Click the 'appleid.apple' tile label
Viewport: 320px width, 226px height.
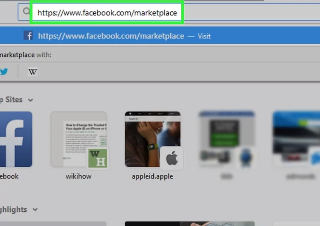click(x=153, y=177)
